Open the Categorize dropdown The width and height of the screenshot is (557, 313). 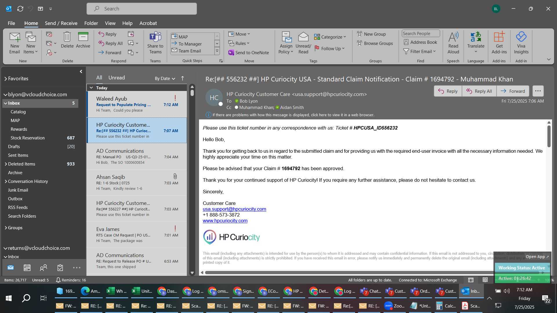pos(330,37)
